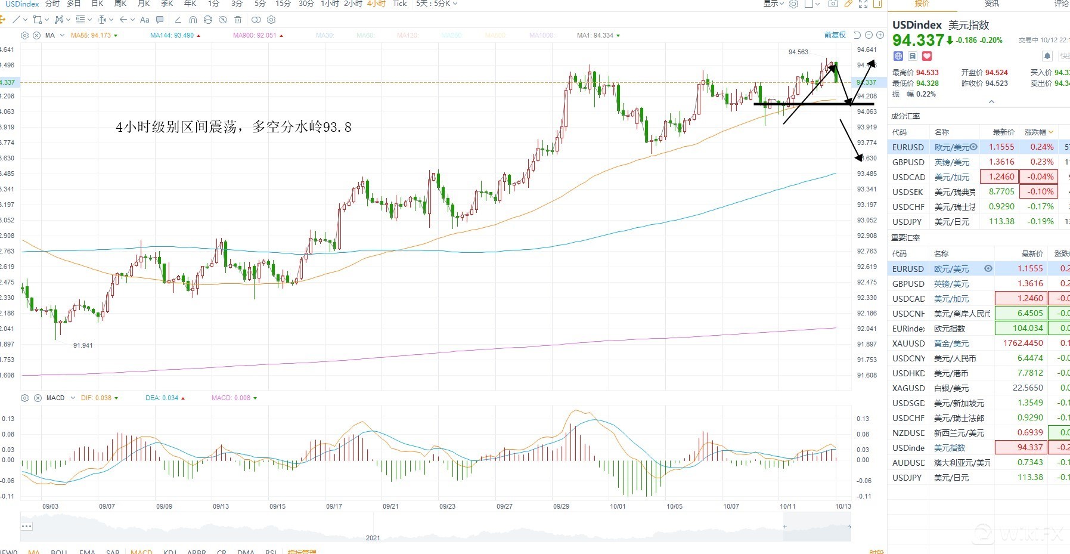This screenshot has height=554, width=1070.
Task: Select the text annotation tool Aa
Action: [x=144, y=20]
